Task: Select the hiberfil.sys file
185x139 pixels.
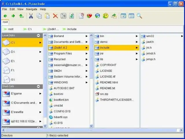Action: click(x=69, y=117)
